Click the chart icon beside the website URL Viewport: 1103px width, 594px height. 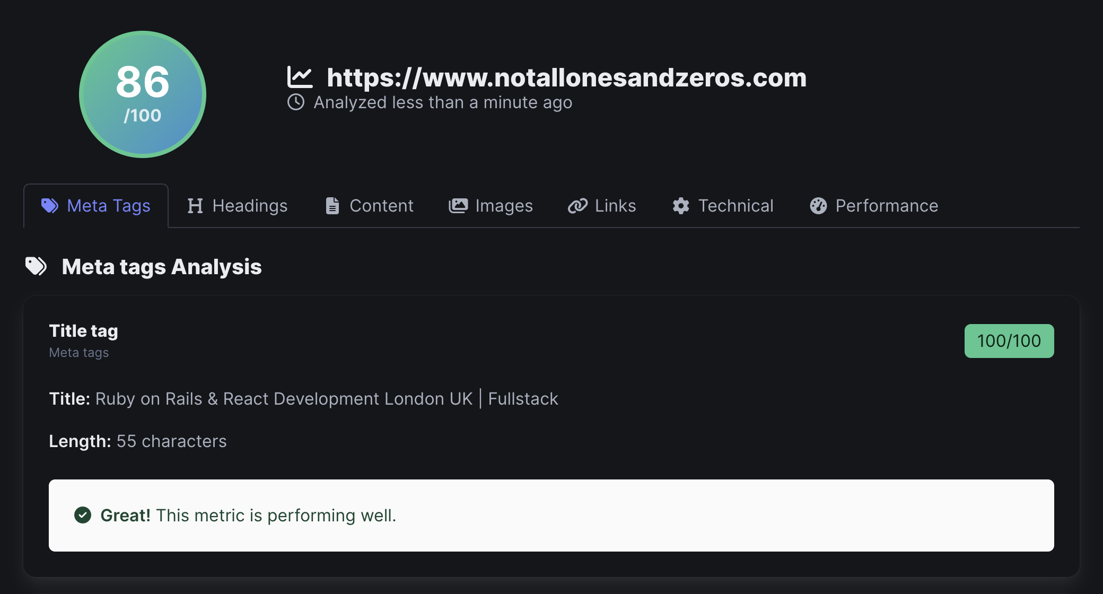300,77
